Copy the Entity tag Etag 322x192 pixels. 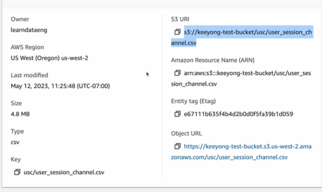tap(178, 114)
